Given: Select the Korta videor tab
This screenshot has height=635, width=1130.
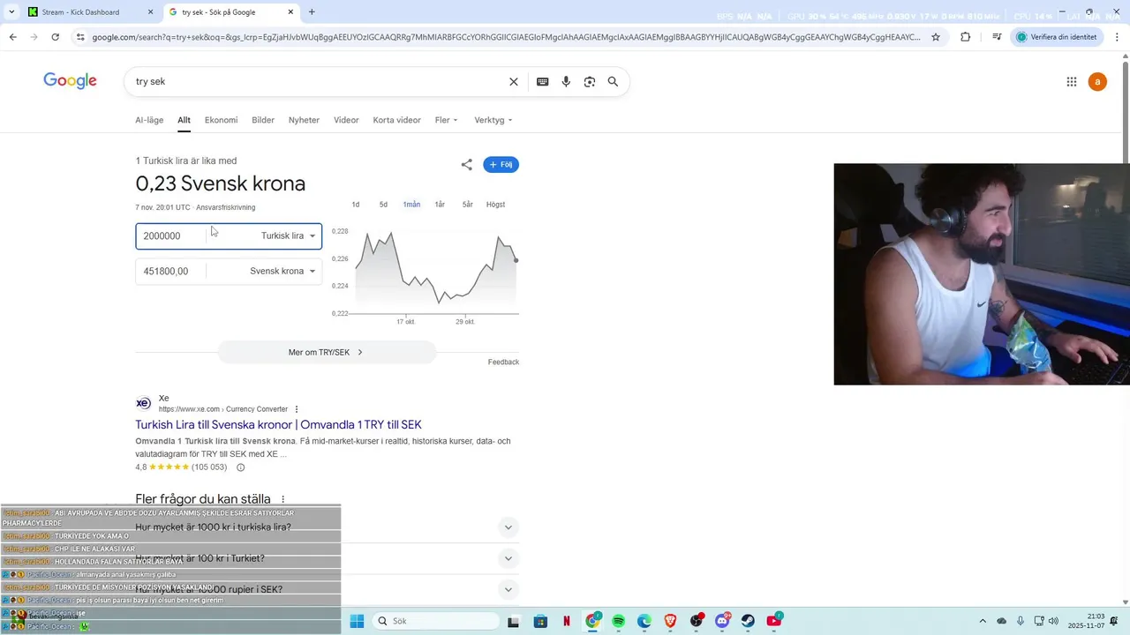Looking at the screenshot, I should [396, 120].
